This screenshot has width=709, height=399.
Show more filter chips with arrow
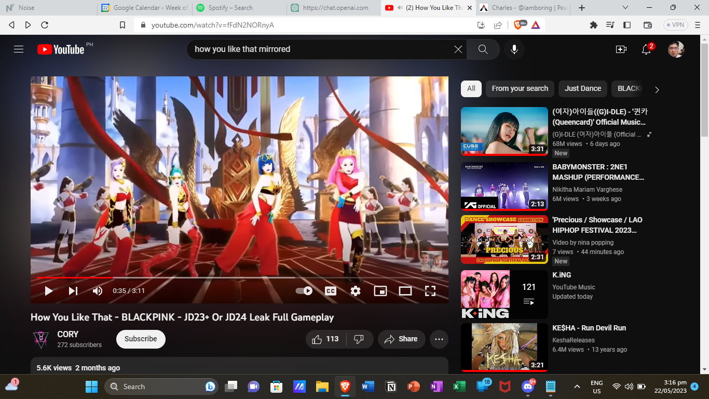(657, 89)
